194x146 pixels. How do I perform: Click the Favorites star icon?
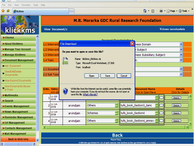tap(3, 11)
